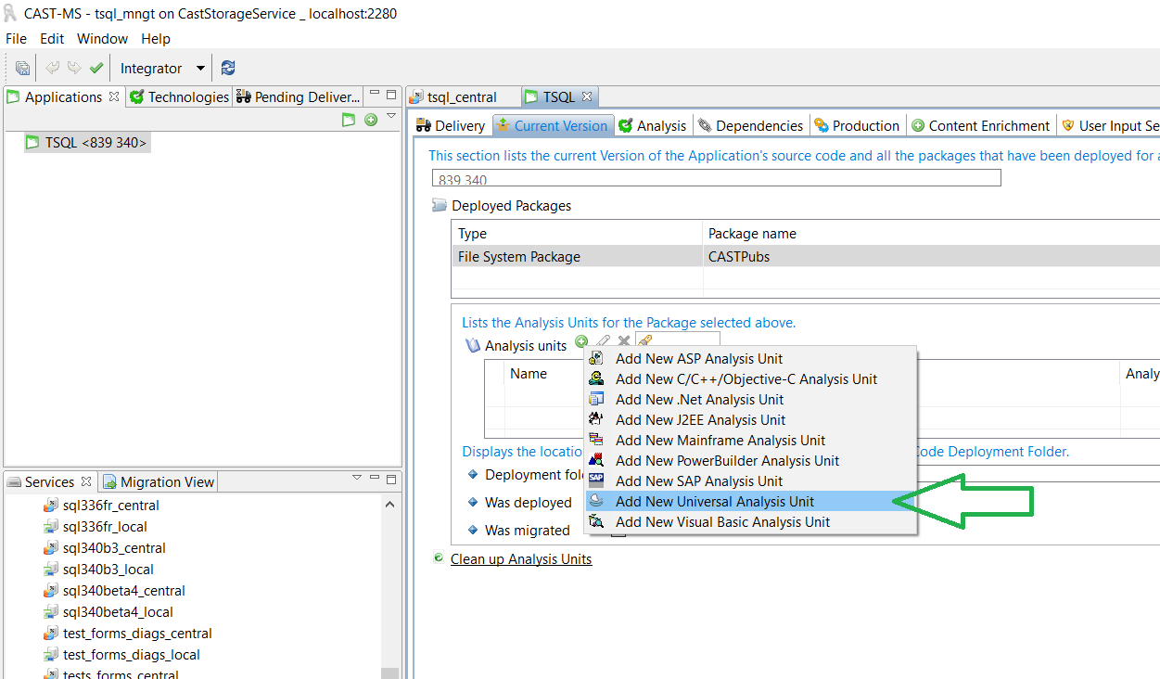Open the Services panel view menu triangle

[357, 478]
